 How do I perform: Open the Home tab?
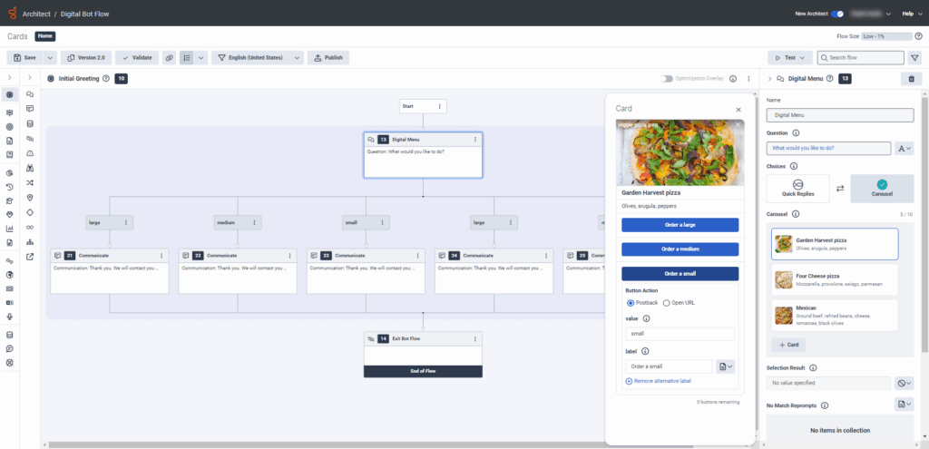pyautogui.click(x=45, y=36)
